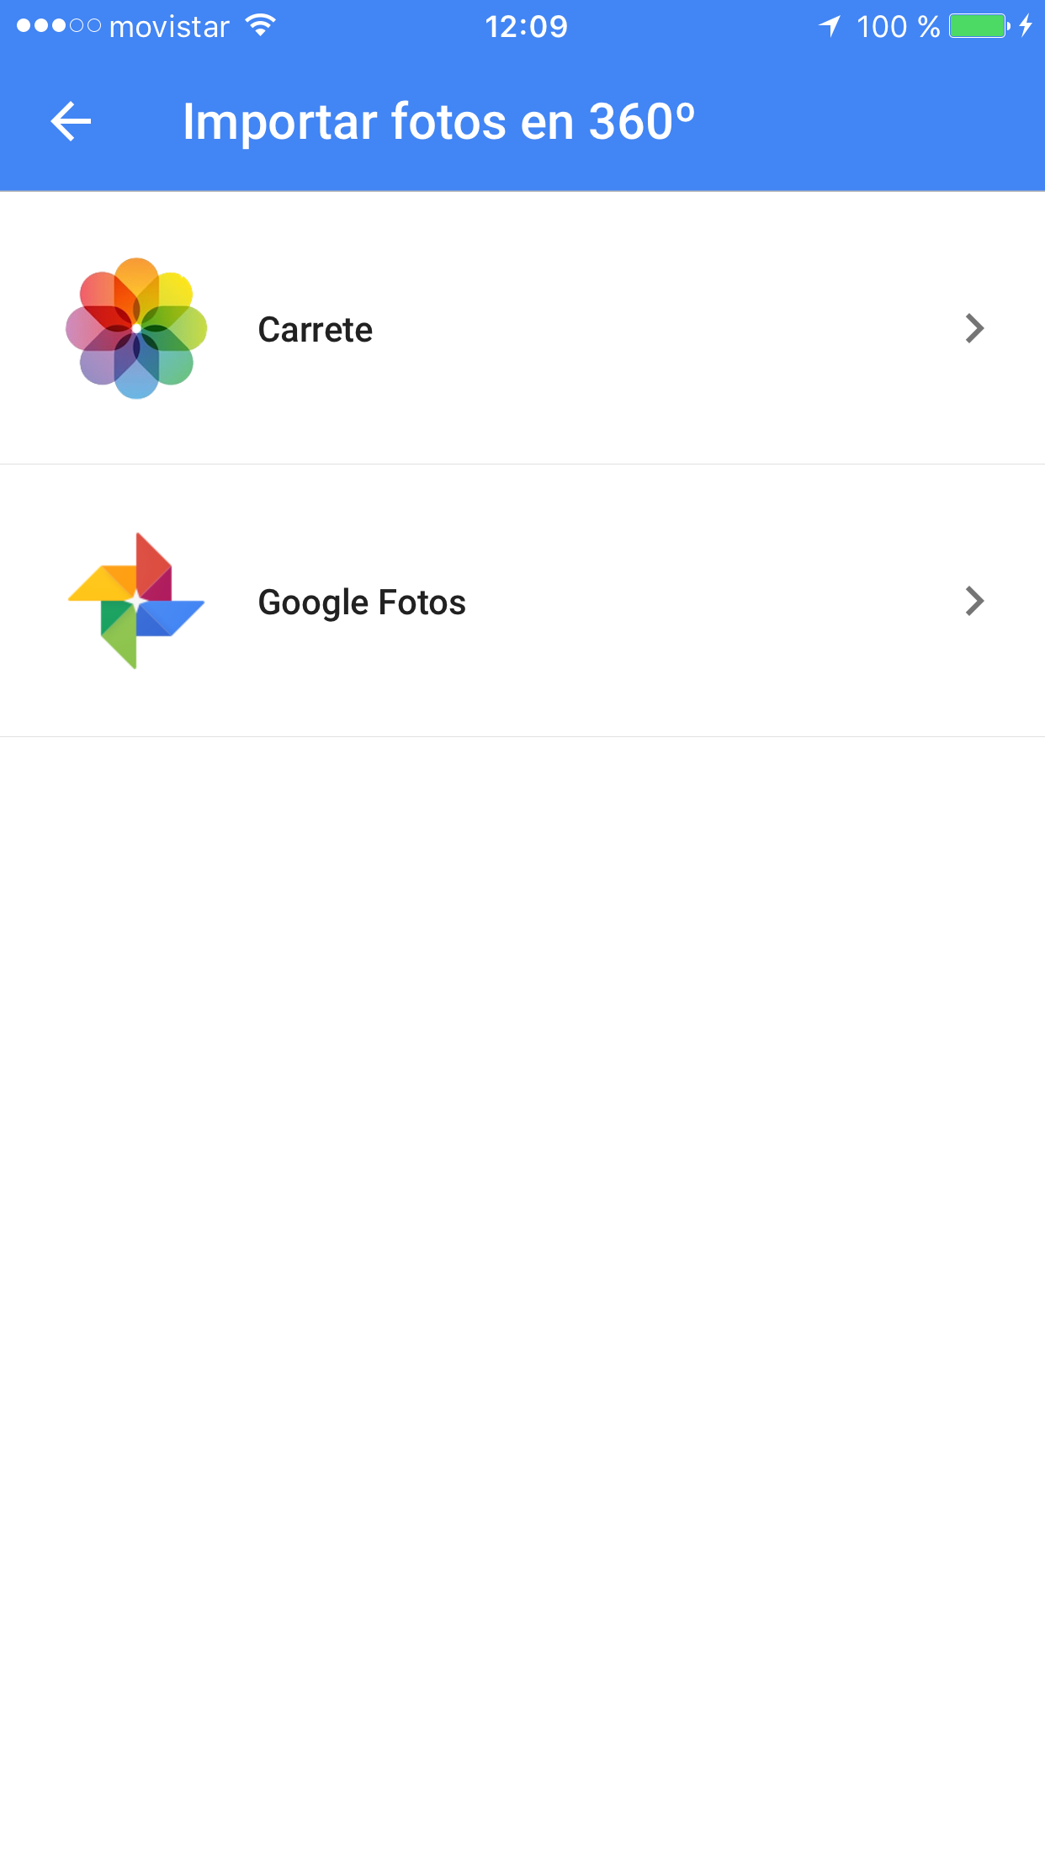Expand Google Fotos via its chevron arrow
The height and width of the screenshot is (1858, 1045).
click(974, 601)
